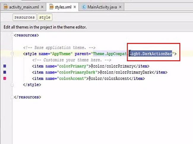The height and width of the screenshot is (144, 193).
Task: Open the colorPrimaryDark gutter color swatch
Action: (5, 72)
